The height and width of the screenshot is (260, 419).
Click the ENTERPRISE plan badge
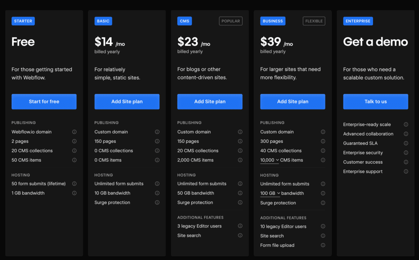coord(358,21)
